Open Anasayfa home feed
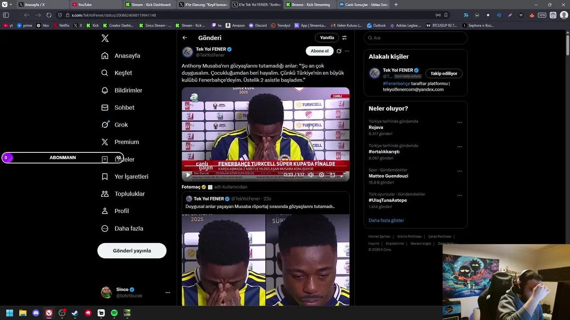 pos(121,56)
